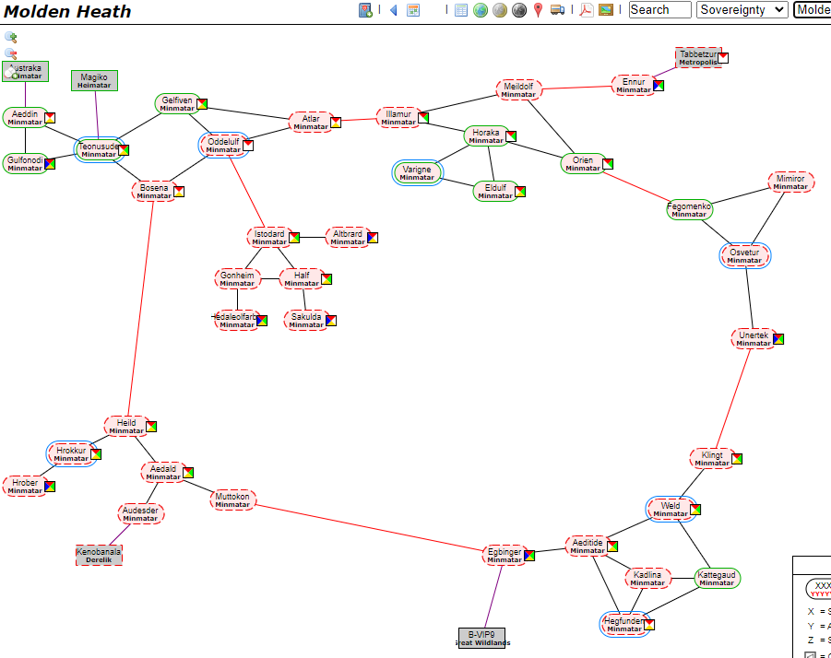This screenshot has height=658, width=831.
Task: Open the Mimiror system node
Action: (x=790, y=182)
